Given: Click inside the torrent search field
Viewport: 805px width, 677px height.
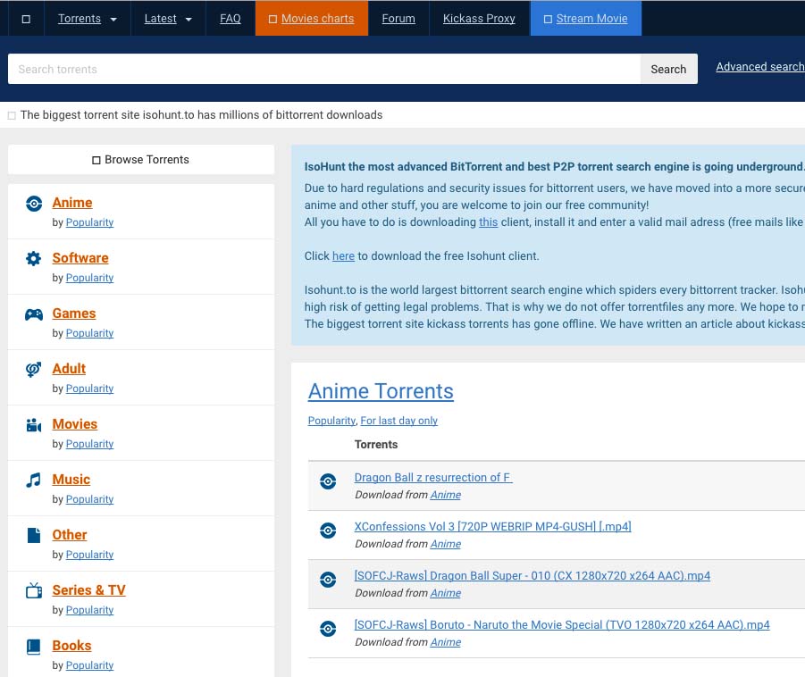Looking at the screenshot, I should point(323,69).
